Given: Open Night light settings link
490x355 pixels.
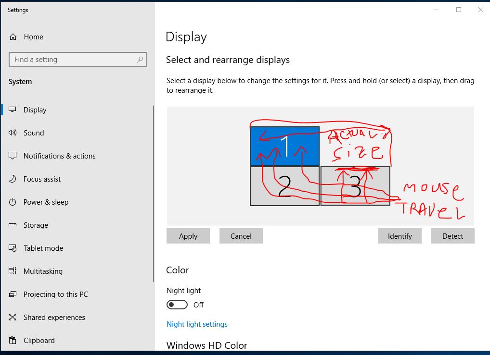Looking at the screenshot, I should coord(197,324).
